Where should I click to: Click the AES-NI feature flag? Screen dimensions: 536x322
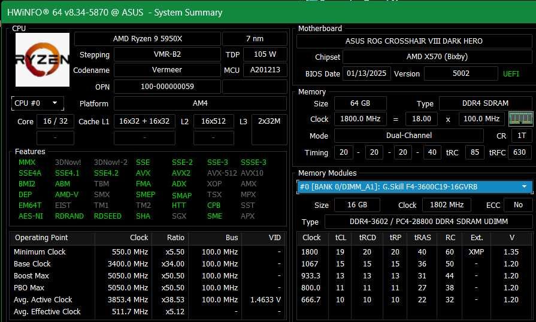point(31,216)
